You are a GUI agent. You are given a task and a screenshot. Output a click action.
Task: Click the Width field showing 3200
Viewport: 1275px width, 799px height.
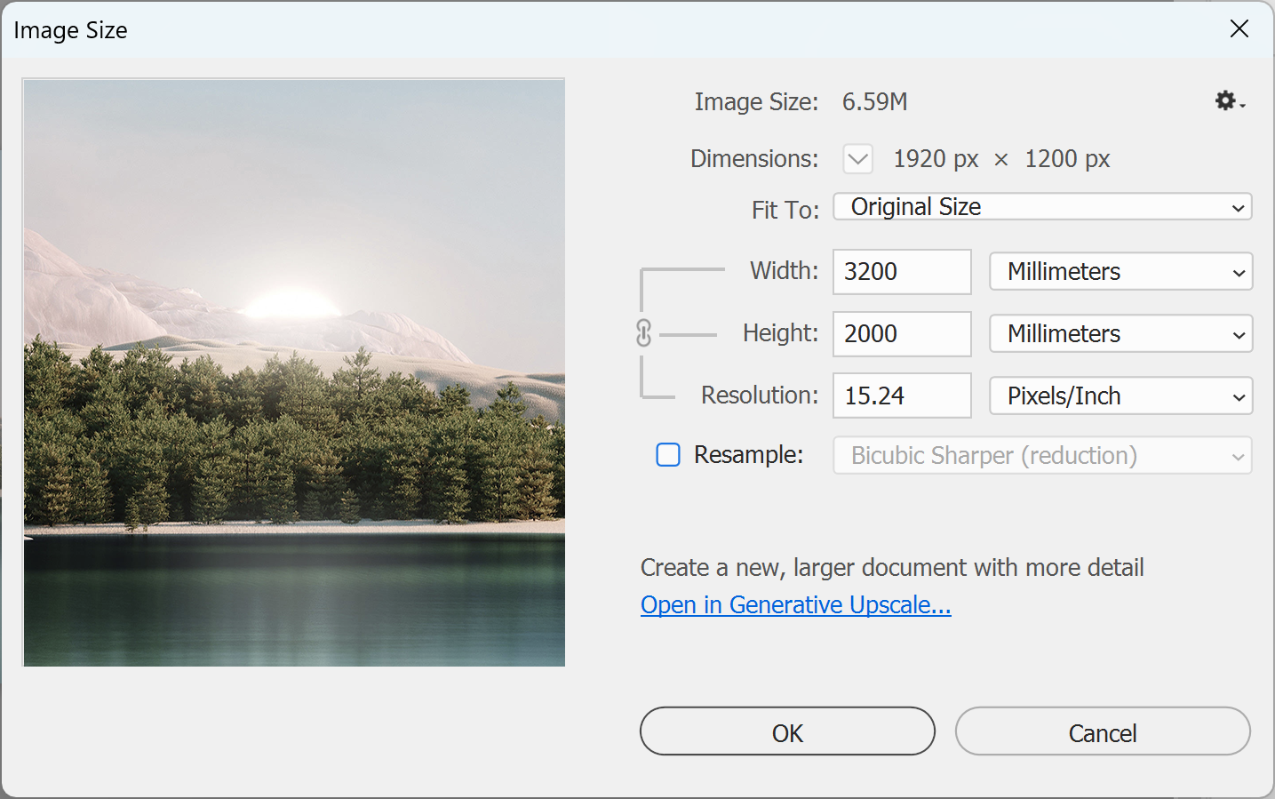tap(902, 272)
